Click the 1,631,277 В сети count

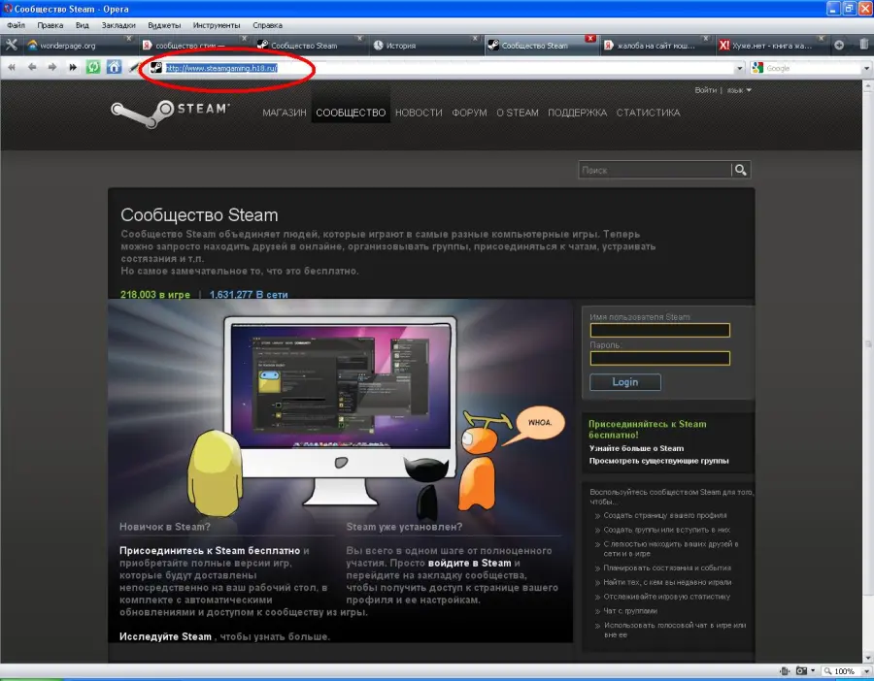tap(249, 295)
